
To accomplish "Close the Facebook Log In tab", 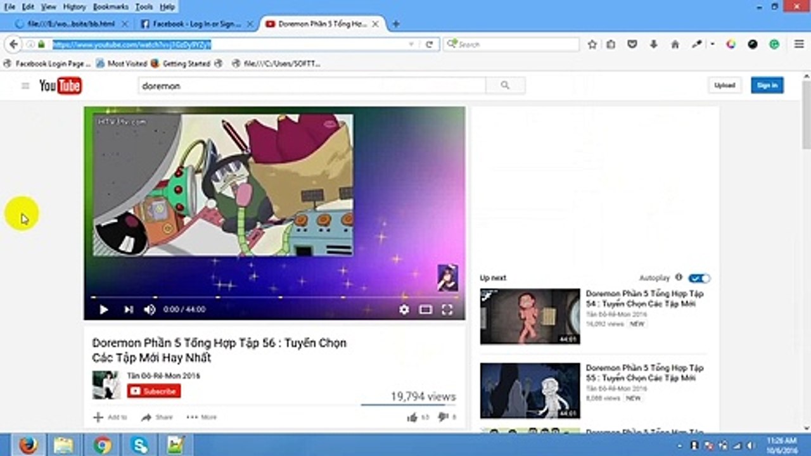I will 249,24.
